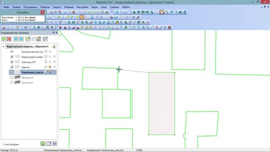The height and width of the screenshot is (152, 270).
Task: Click the last layer control toolbar button
Action: (45, 39)
